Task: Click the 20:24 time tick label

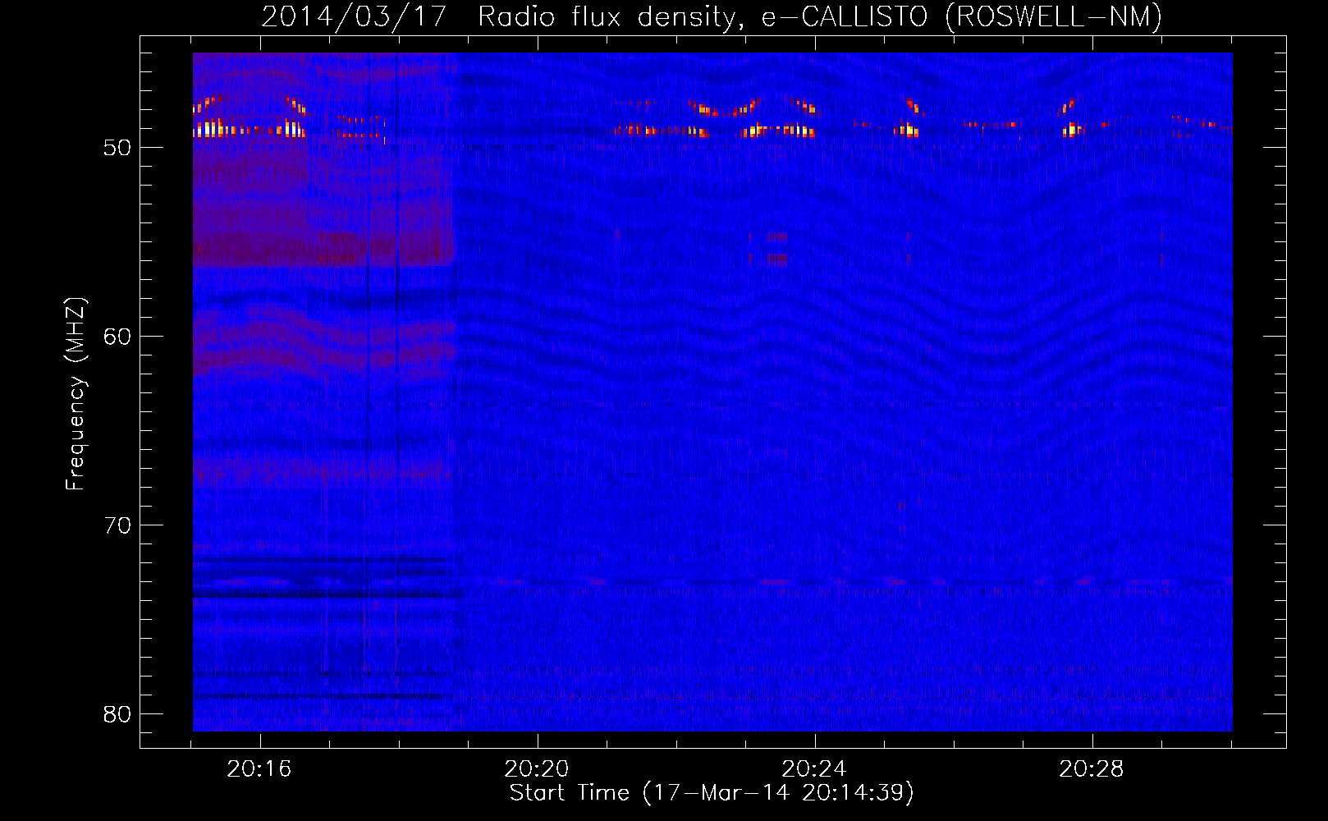Action: 814,769
